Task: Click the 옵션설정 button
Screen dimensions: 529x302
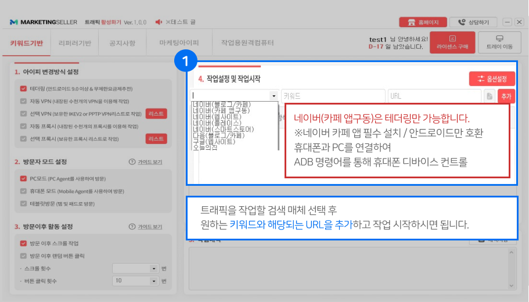Action: pyautogui.click(x=492, y=79)
